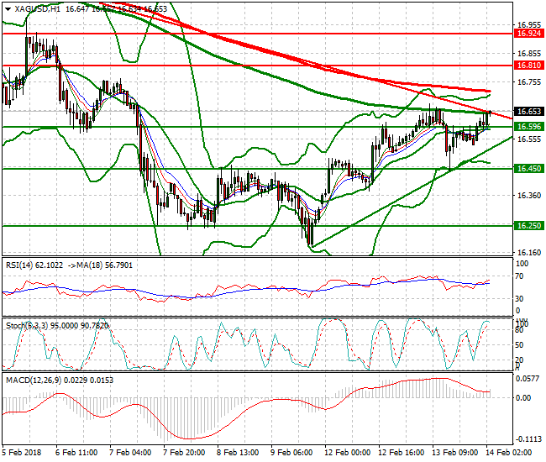Click the MACD scale value 0.0577
Image resolution: width=546 pixels, height=462 pixels.
[528, 379]
